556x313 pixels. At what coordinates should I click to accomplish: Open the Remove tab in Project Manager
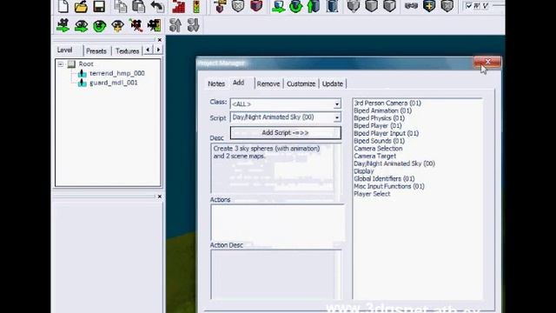point(268,83)
